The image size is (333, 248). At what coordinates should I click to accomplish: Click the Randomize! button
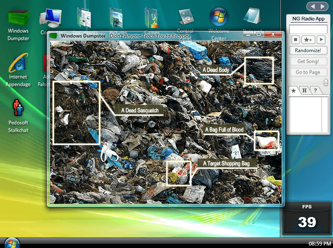(308, 51)
